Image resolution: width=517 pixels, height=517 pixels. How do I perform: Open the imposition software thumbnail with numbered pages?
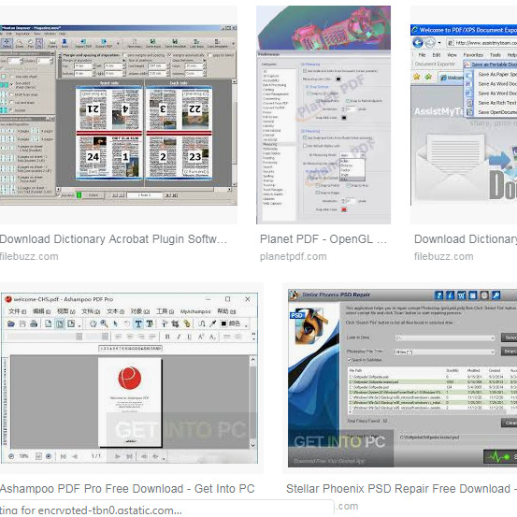[119, 115]
